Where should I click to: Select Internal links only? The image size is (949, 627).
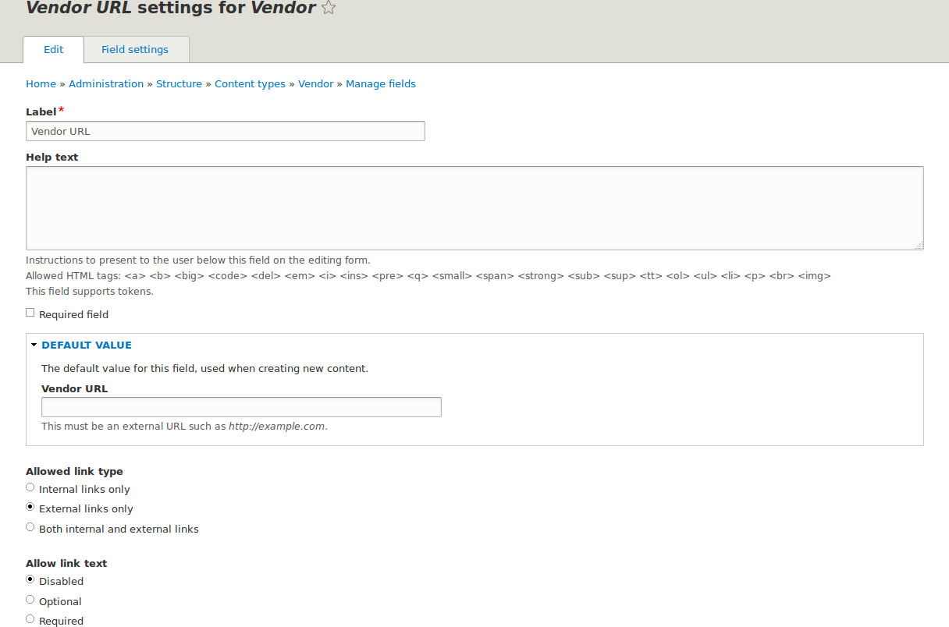coord(30,487)
